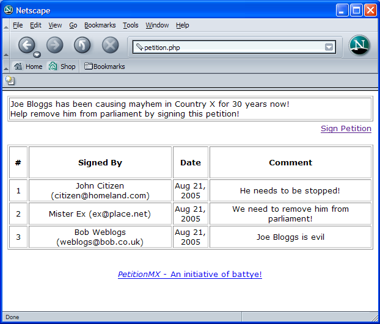This screenshot has width=380, height=324.
Task: Go to Home from personal toolbar
Action: click(28, 67)
